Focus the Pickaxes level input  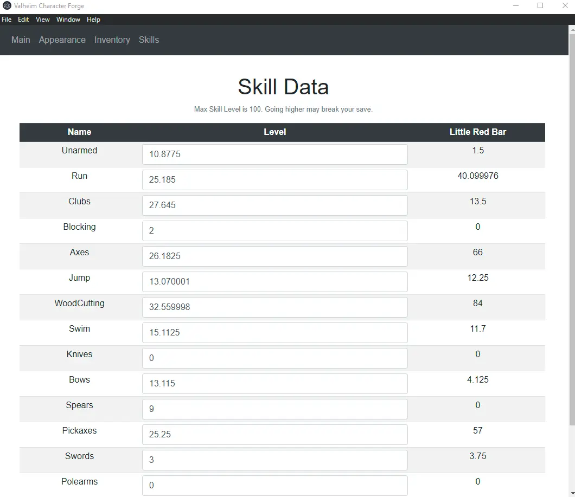point(274,434)
